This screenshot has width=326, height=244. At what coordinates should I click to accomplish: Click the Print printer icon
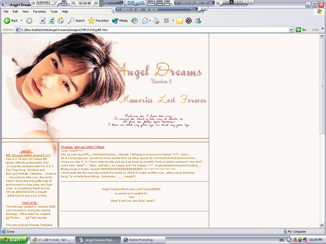156,20
